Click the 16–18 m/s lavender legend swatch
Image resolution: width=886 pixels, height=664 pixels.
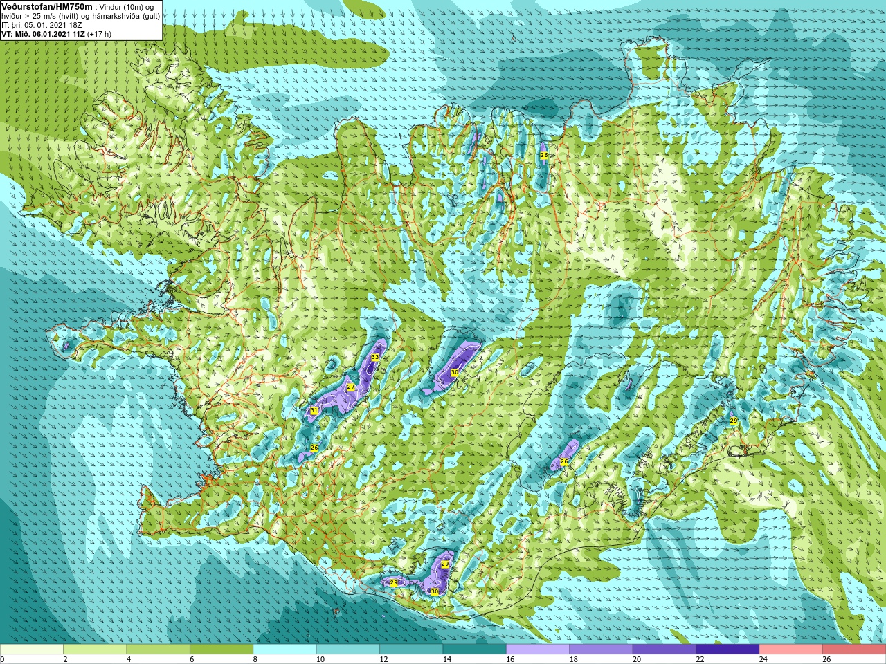pyautogui.click(x=538, y=649)
